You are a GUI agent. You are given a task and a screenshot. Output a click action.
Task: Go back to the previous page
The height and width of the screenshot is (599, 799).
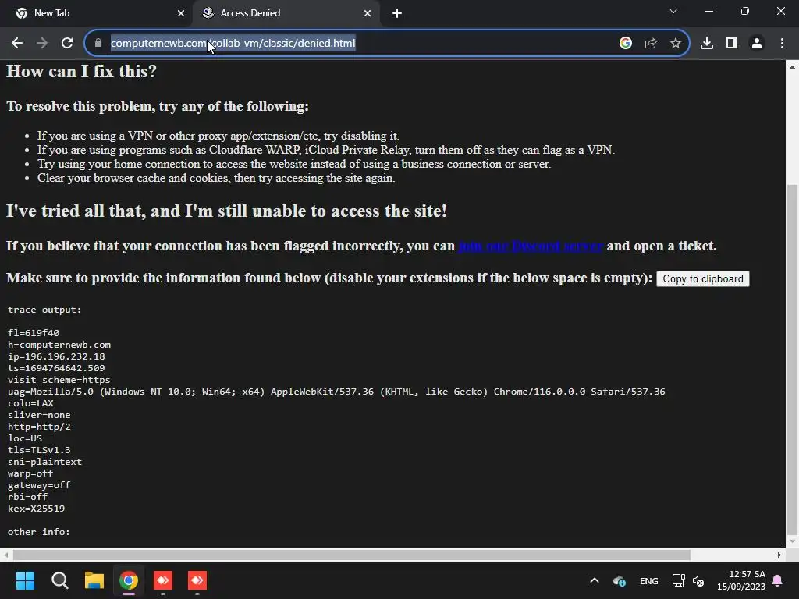tap(17, 44)
